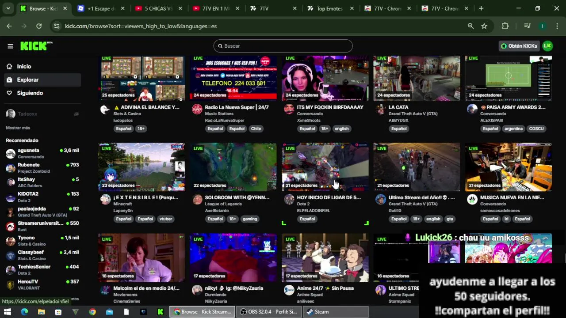566x318 pixels.
Task: Open the LK profile avatar menu
Action: (x=547, y=46)
